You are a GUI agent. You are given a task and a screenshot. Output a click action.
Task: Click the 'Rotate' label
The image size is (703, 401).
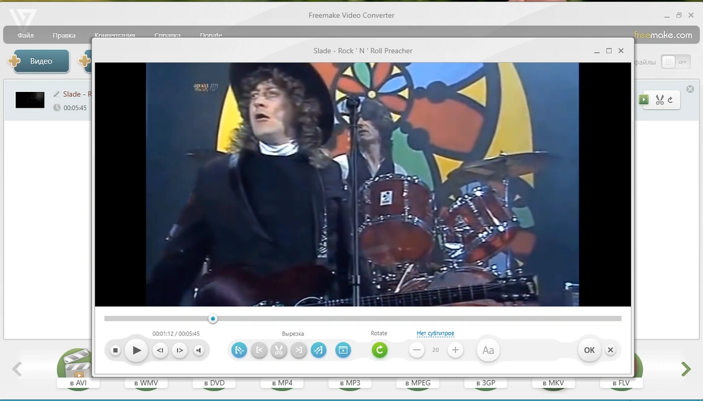pyautogui.click(x=379, y=333)
